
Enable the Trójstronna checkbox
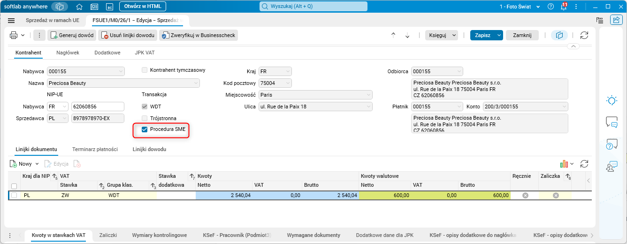click(145, 118)
